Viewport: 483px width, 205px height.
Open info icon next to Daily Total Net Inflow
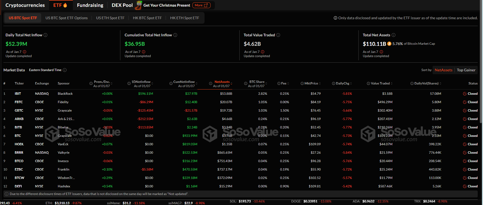[45, 35]
